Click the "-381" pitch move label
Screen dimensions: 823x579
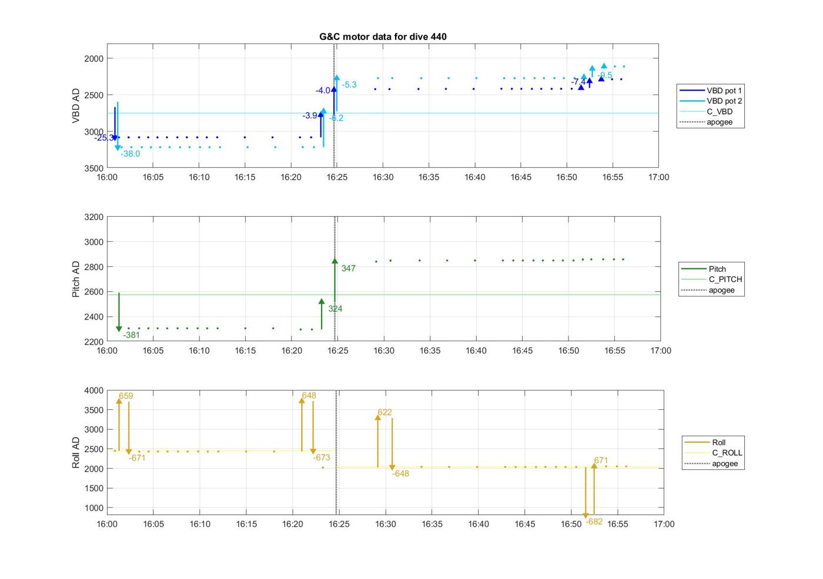[x=132, y=335]
